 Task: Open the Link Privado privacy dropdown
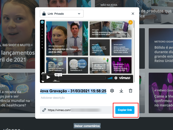[62, 14]
